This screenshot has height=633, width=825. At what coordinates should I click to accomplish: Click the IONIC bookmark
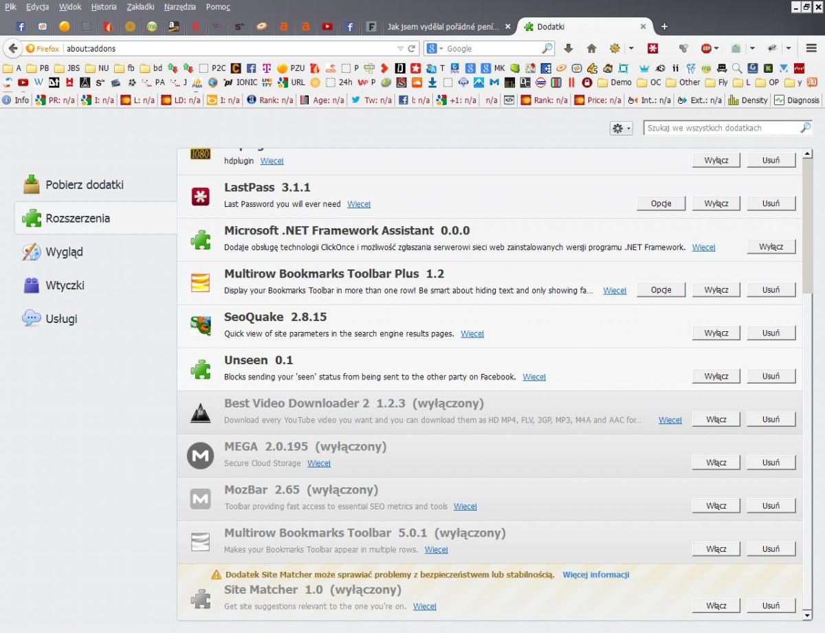[240, 82]
